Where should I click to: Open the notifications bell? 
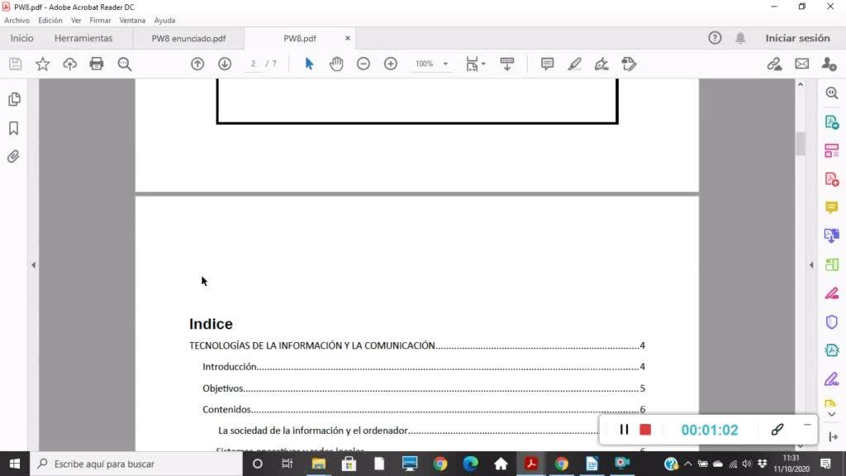[x=740, y=38]
